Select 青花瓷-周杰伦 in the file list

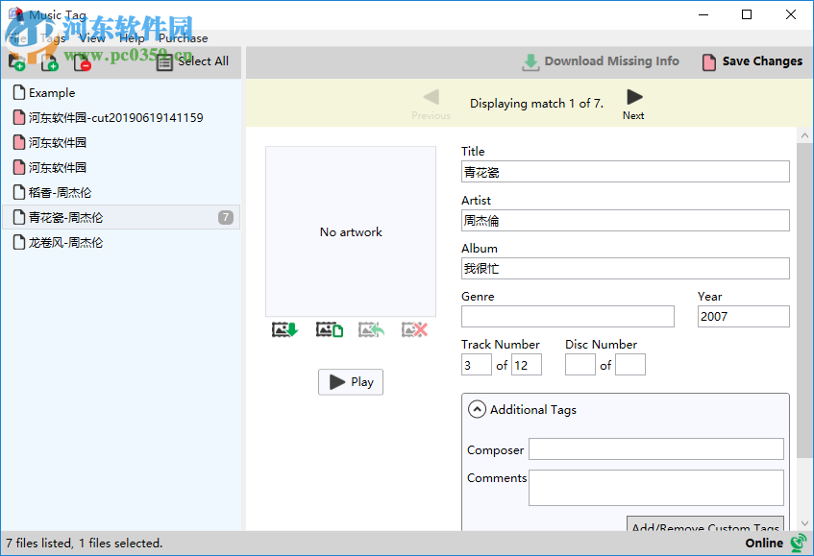point(121,217)
